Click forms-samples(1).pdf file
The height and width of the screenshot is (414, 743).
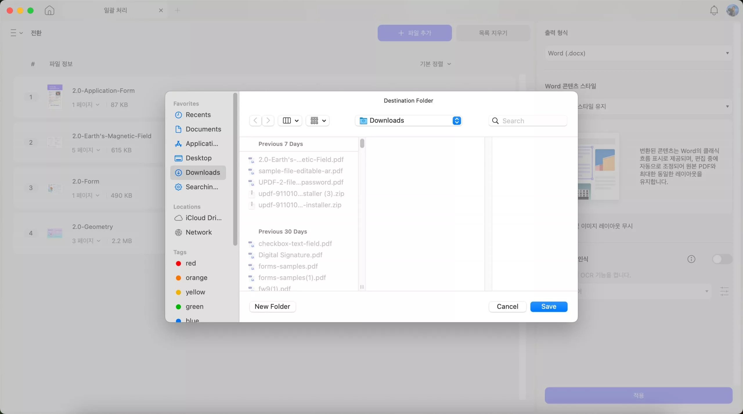(299, 277)
